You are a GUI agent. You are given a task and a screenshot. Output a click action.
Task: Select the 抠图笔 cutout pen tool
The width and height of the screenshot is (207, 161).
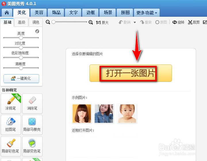click(x=11, y=125)
